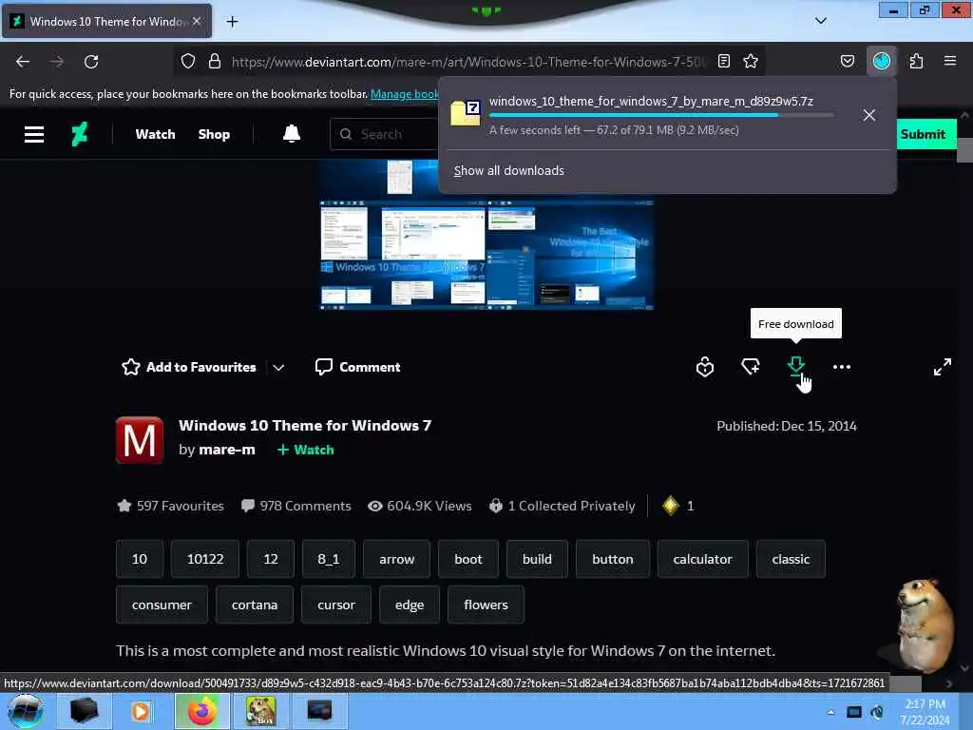
Task: Select the 'arrow' tag
Action: point(396,559)
